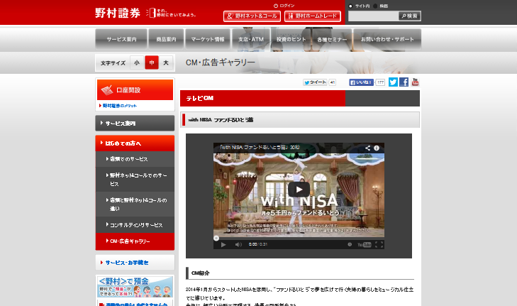Open the YouTube icon link

(x=415, y=82)
